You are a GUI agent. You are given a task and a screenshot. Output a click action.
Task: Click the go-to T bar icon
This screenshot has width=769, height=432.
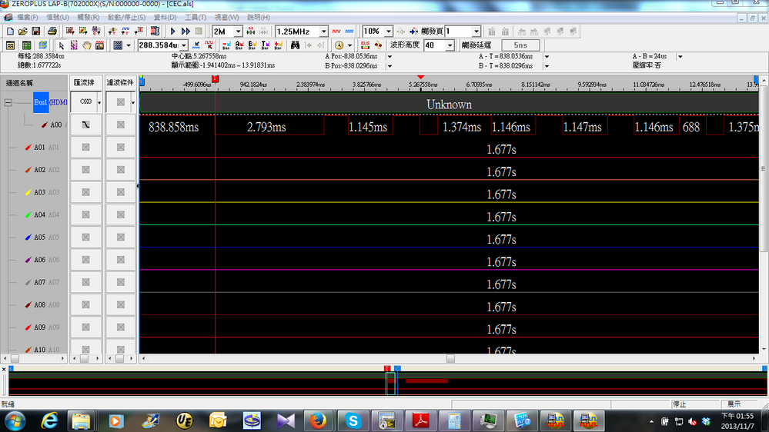click(x=266, y=45)
